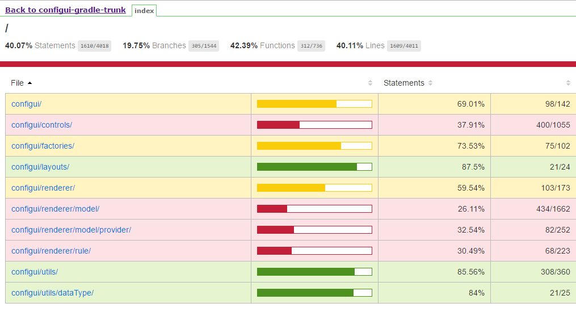
Task: Click the 434/1662 count cell
Action: (x=533, y=209)
